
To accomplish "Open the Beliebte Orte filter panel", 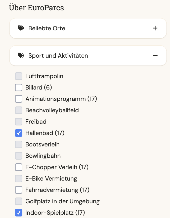I will 88,28.
